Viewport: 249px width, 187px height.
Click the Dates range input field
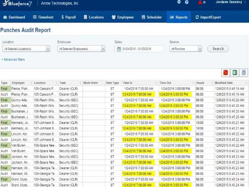click(x=142, y=49)
